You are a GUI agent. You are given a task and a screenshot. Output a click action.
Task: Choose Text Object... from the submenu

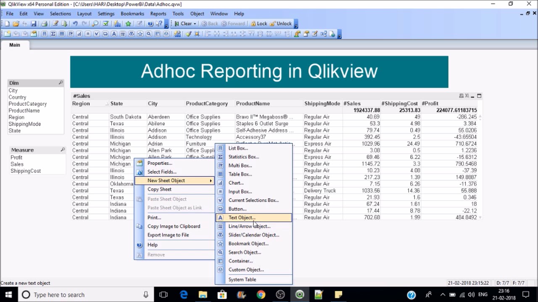click(x=253, y=218)
